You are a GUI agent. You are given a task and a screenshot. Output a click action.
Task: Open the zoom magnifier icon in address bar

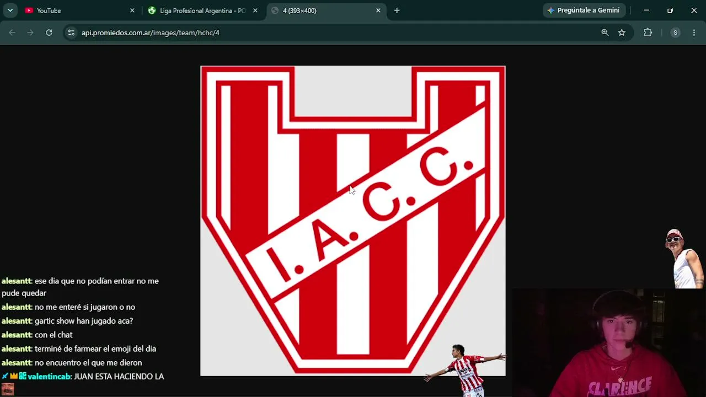coord(605,33)
